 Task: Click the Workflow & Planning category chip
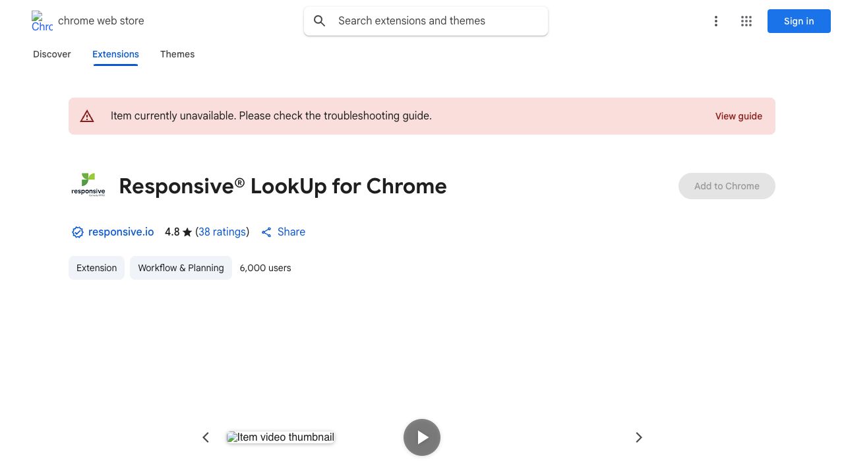tap(181, 268)
